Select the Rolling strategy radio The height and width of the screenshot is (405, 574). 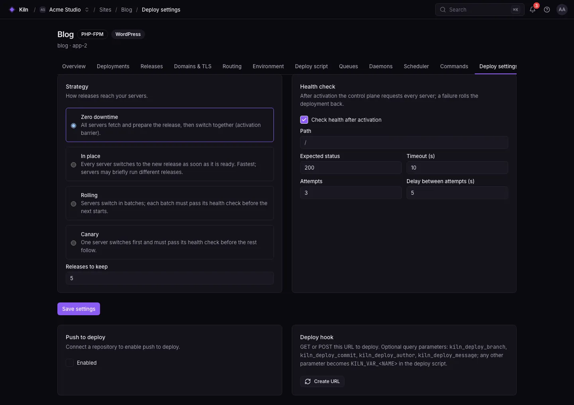pos(74,204)
